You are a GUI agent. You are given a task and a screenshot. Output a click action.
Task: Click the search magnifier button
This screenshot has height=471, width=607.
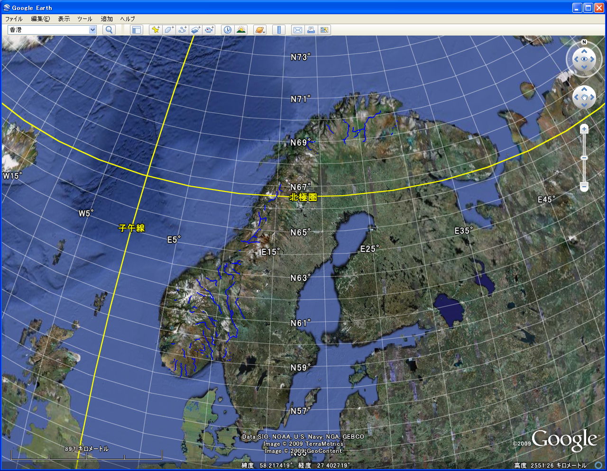pyautogui.click(x=109, y=30)
